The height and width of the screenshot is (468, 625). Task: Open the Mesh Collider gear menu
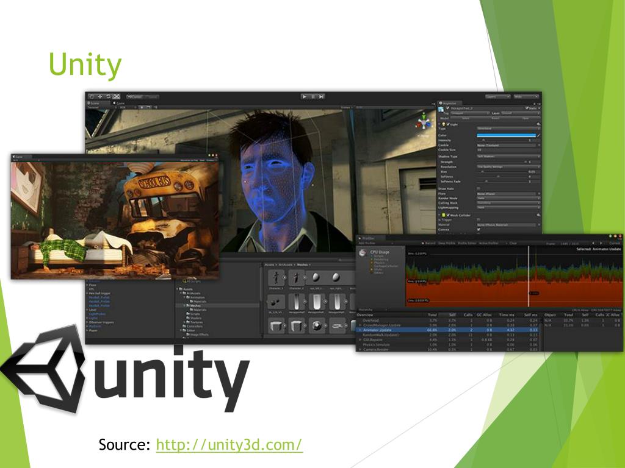[x=538, y=215]
